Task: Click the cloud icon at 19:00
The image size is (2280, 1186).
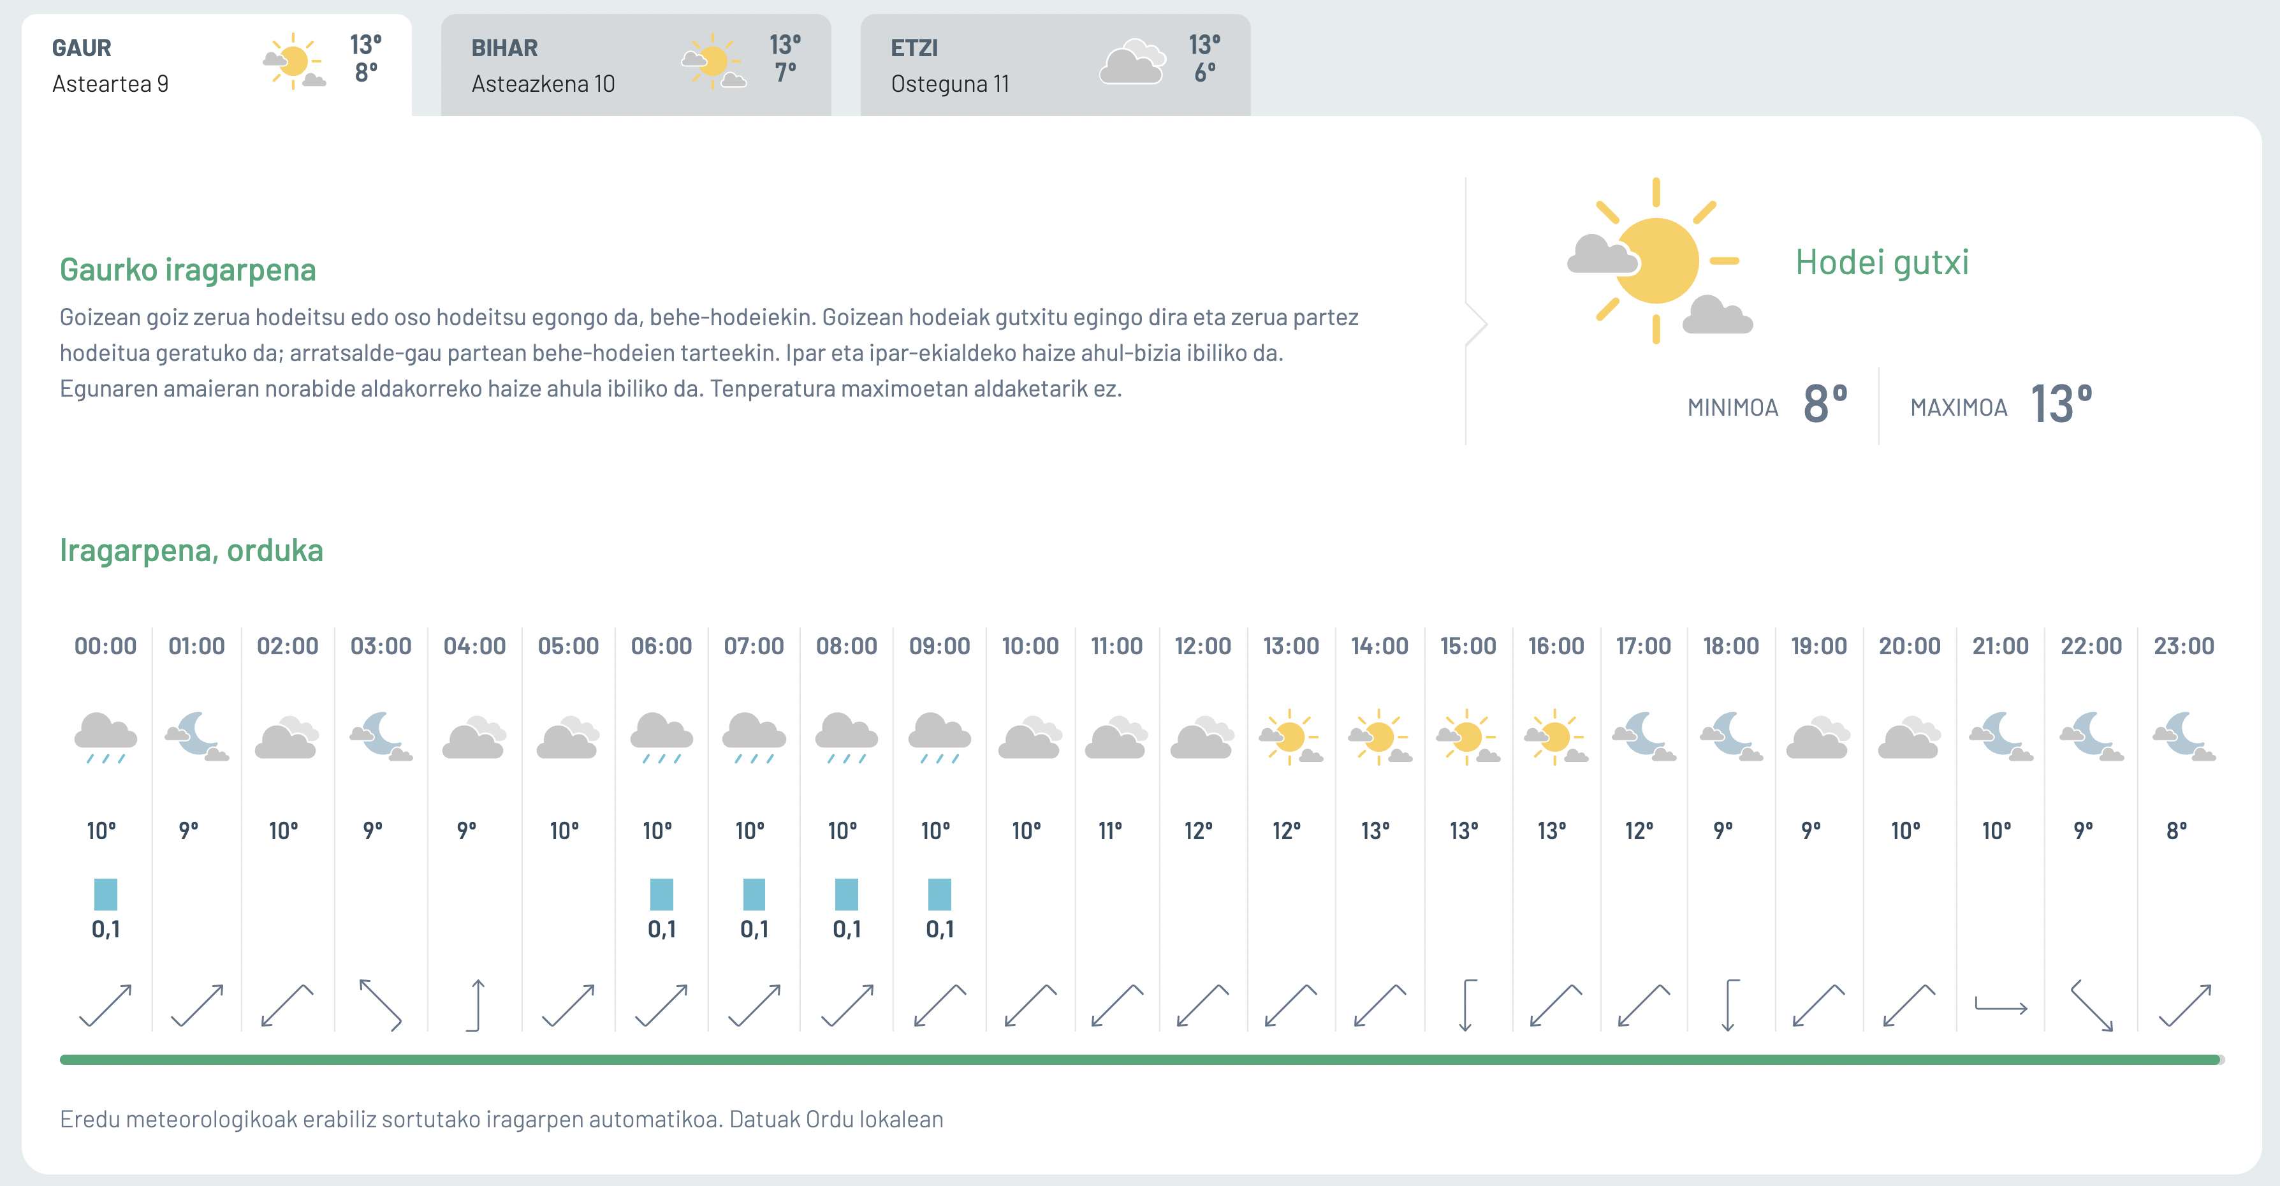Action: point(1818,737)
